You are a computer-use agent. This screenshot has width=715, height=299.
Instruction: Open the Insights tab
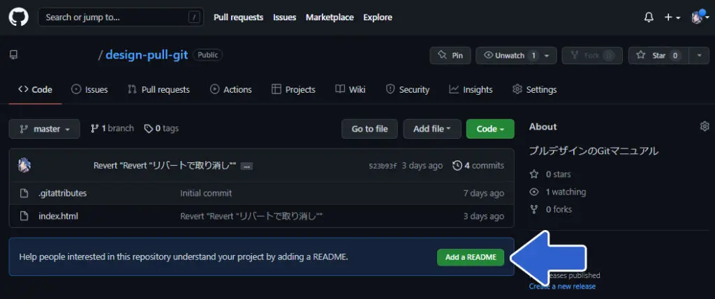pyautogui.click(x=471, y=89)
